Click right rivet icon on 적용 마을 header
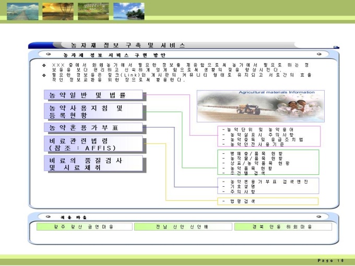This screenshot has height=266, width=355. (319, 216)
